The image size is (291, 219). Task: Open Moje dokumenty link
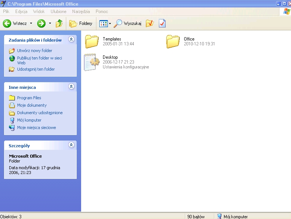click(32, 105)
